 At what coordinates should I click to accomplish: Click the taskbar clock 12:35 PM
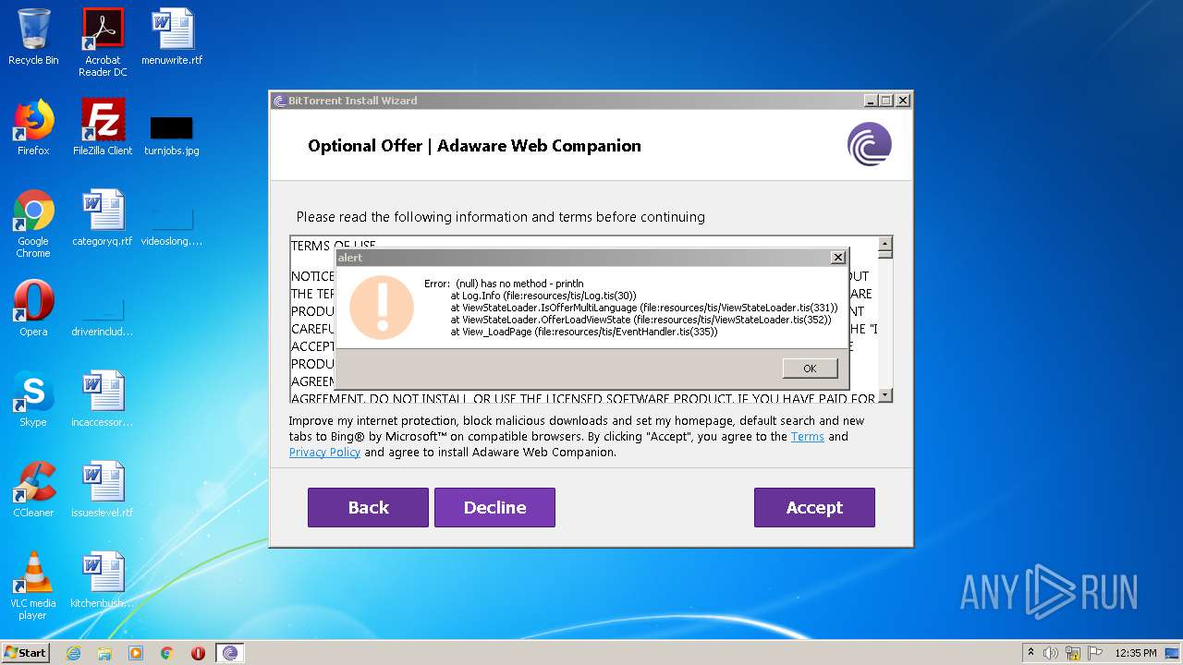click(1136, 653)
